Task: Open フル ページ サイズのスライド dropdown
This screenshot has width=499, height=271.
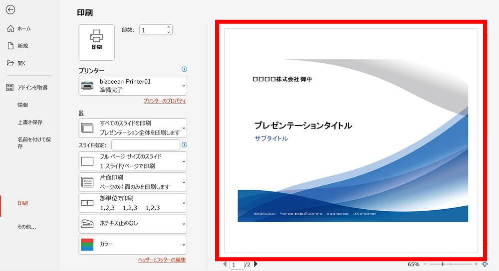Action: pos(133,161)
